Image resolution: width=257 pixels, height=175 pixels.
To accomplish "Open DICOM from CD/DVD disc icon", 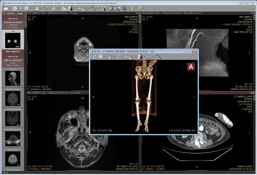I will point(15,8).
